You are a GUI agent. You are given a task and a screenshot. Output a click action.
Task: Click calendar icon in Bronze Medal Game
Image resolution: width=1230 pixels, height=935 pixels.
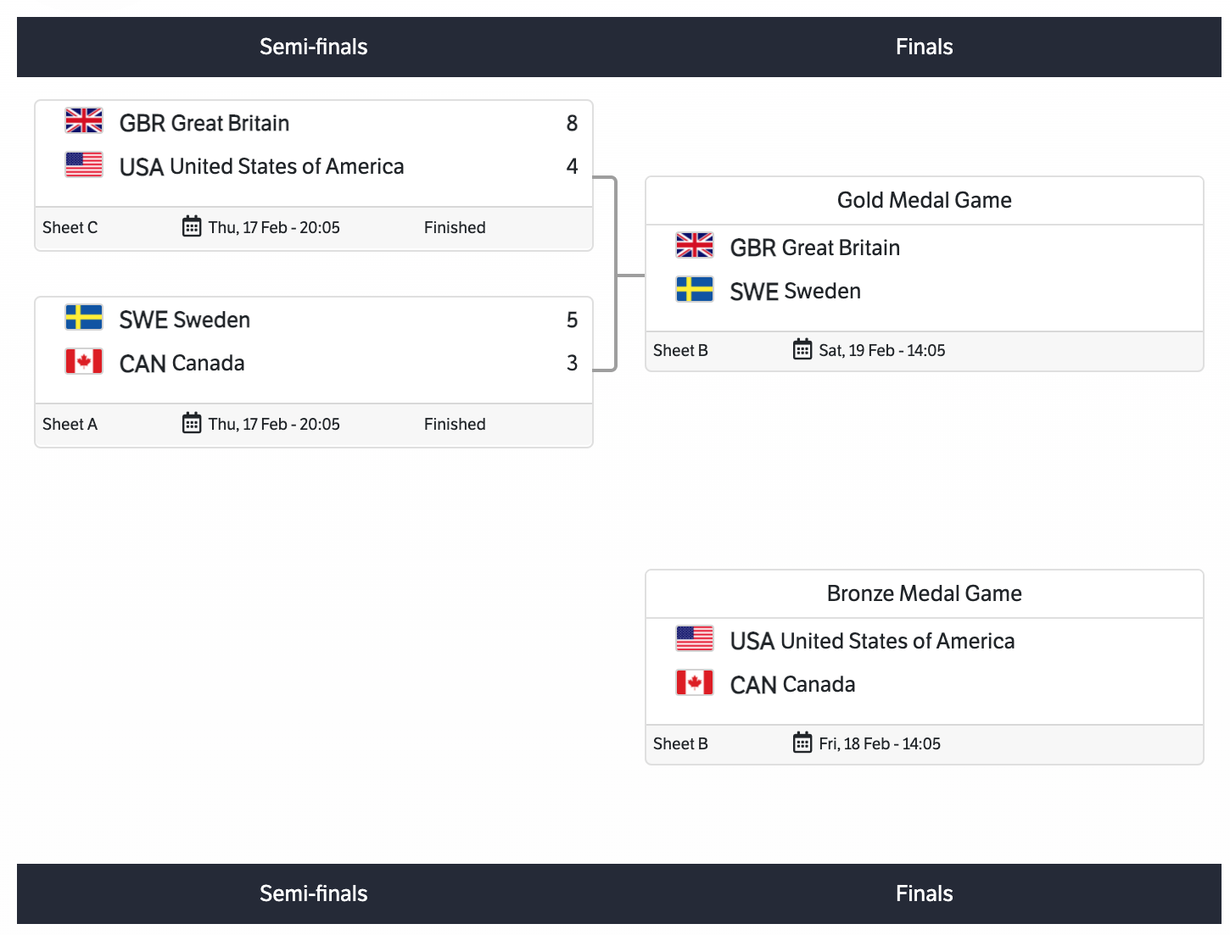pos(802,743)
